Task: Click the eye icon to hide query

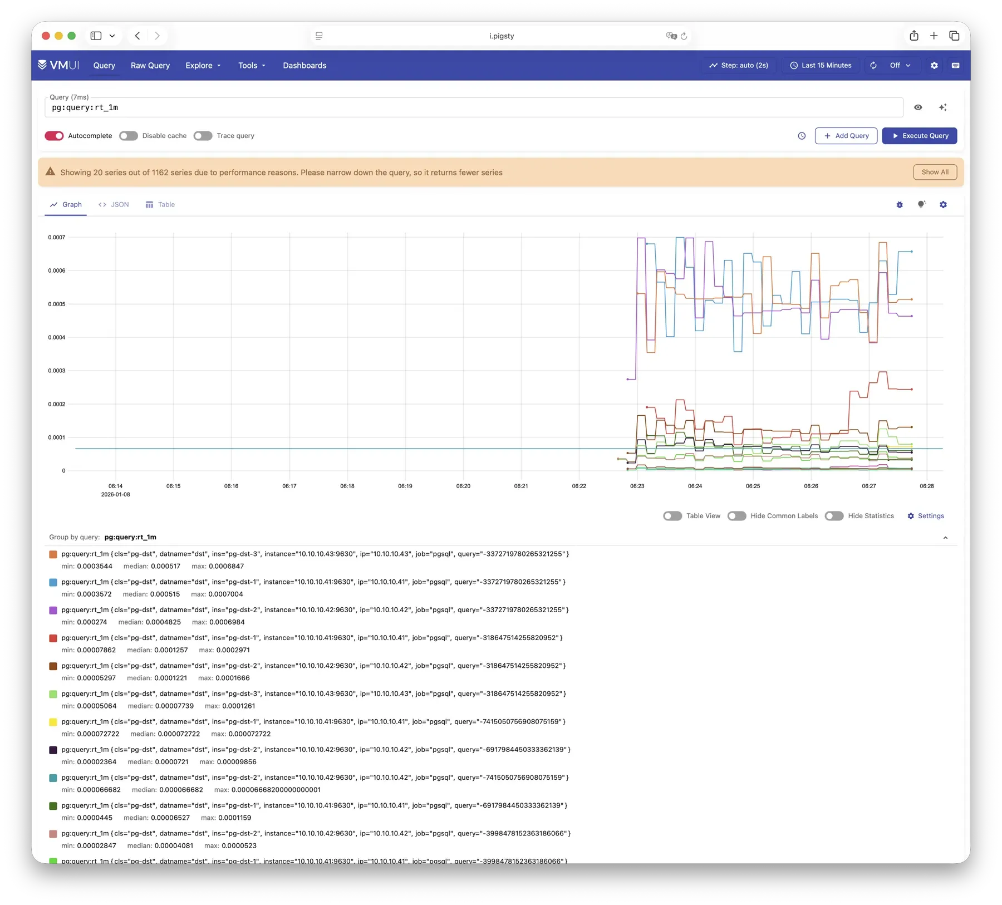Action: [x=918, y=107]
